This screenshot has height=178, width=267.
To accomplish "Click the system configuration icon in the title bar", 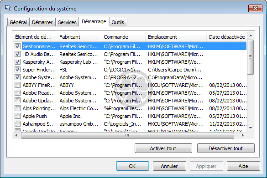I will (x=8, y=8).
